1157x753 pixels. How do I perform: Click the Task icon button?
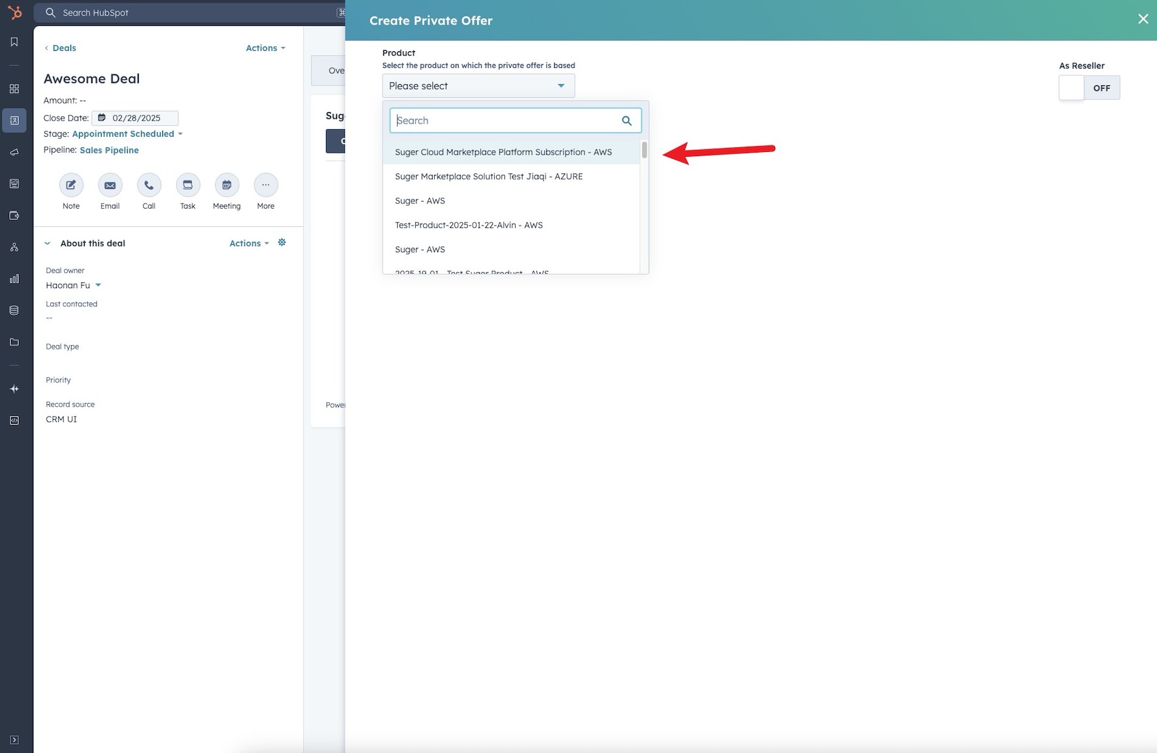pyautogui.click(x=188, y=185)
